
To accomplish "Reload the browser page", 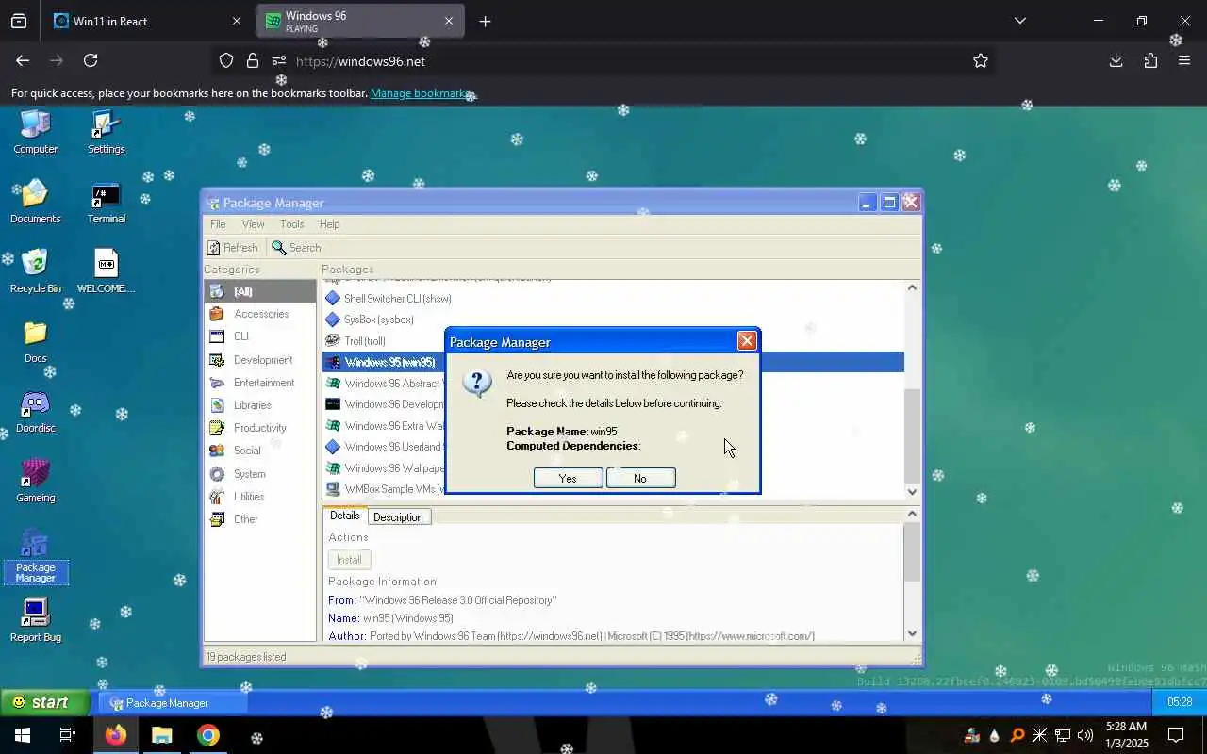I will [91, 60].
